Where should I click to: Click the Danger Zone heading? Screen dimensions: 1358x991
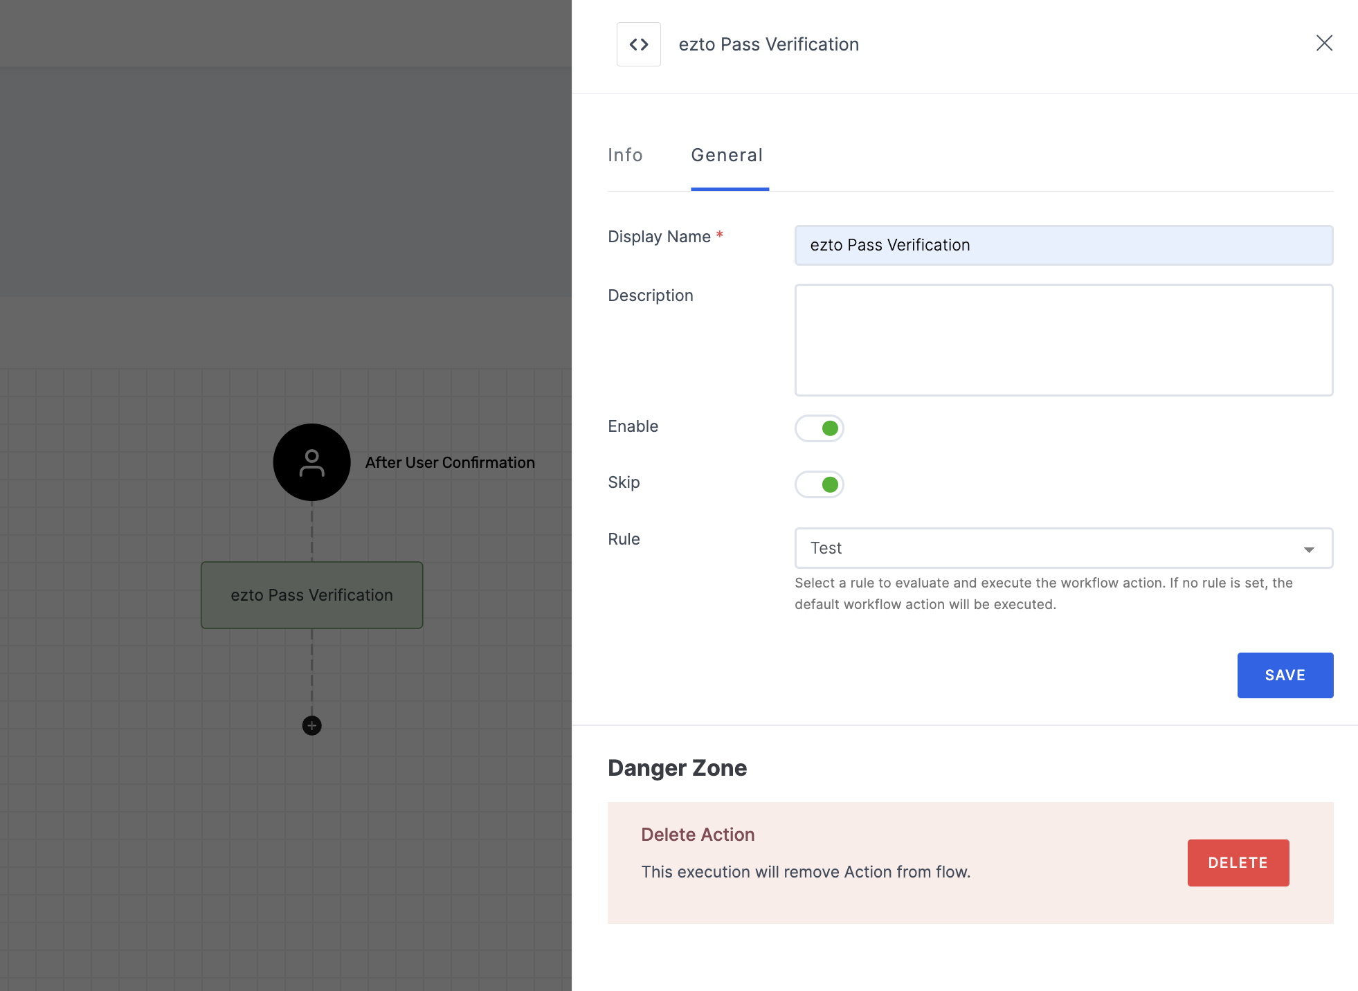[677, 768]
